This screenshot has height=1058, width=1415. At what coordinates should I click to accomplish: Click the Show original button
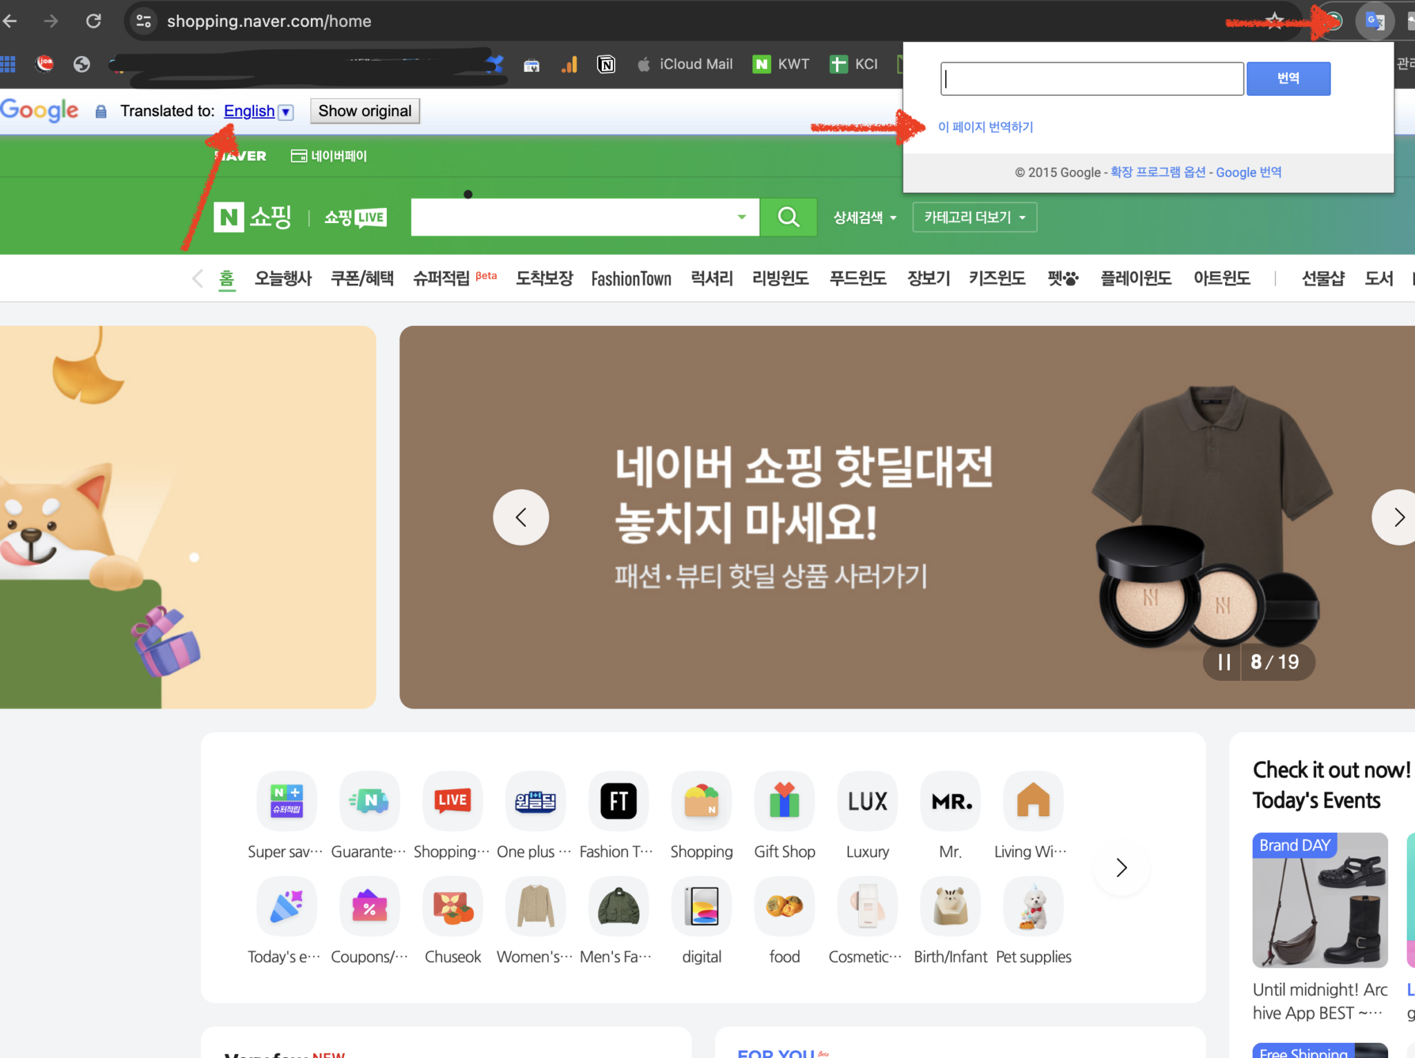point(365,110)
